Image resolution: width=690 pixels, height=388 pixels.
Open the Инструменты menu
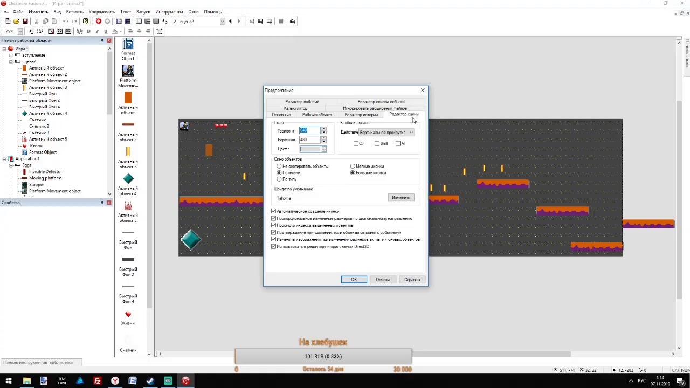pos(169,12)
